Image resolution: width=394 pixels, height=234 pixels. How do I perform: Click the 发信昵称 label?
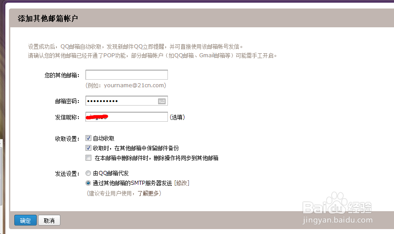67,117
